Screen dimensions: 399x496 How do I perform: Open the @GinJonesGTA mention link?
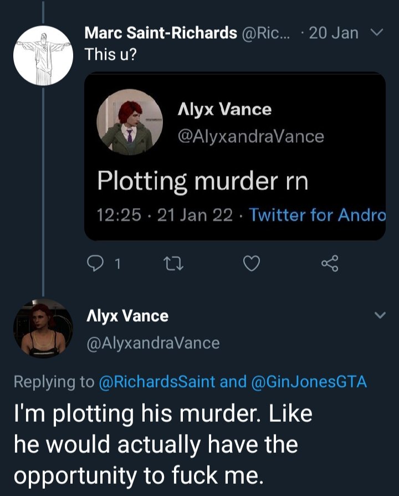tap(310, 382)
